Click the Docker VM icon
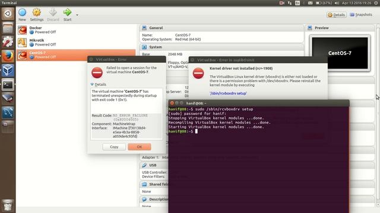 point(23,30)
